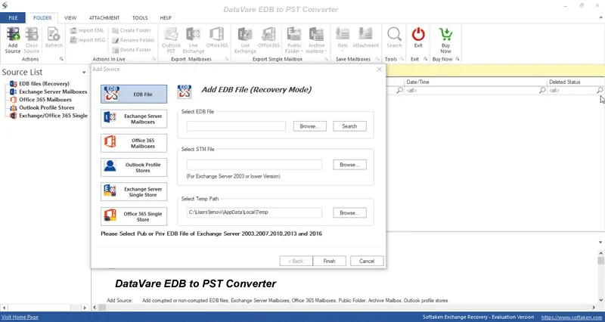605x322 pixels.
Task: Click the Finish button
Action: click(x=329, y=261)
